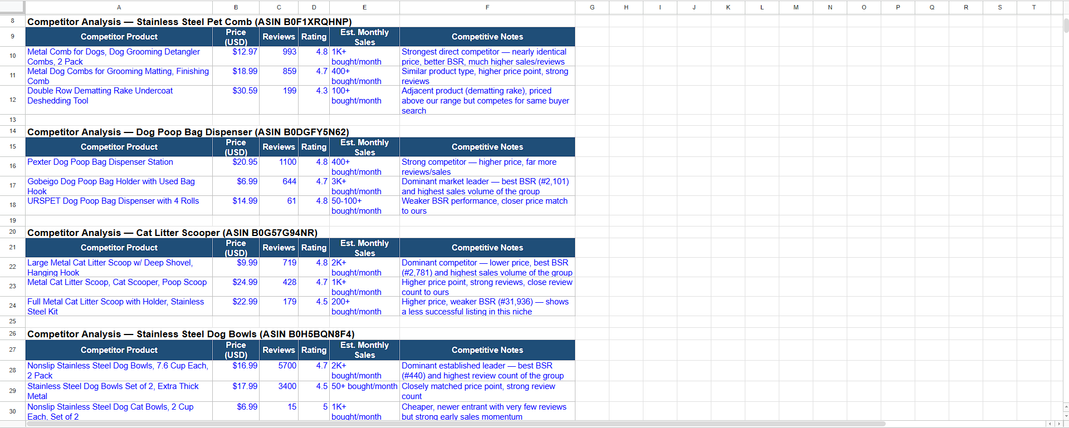
Task: Select the 'Competitor Analysis — Stainless Steel Pet Comb' title
Action: pos(189,22)
